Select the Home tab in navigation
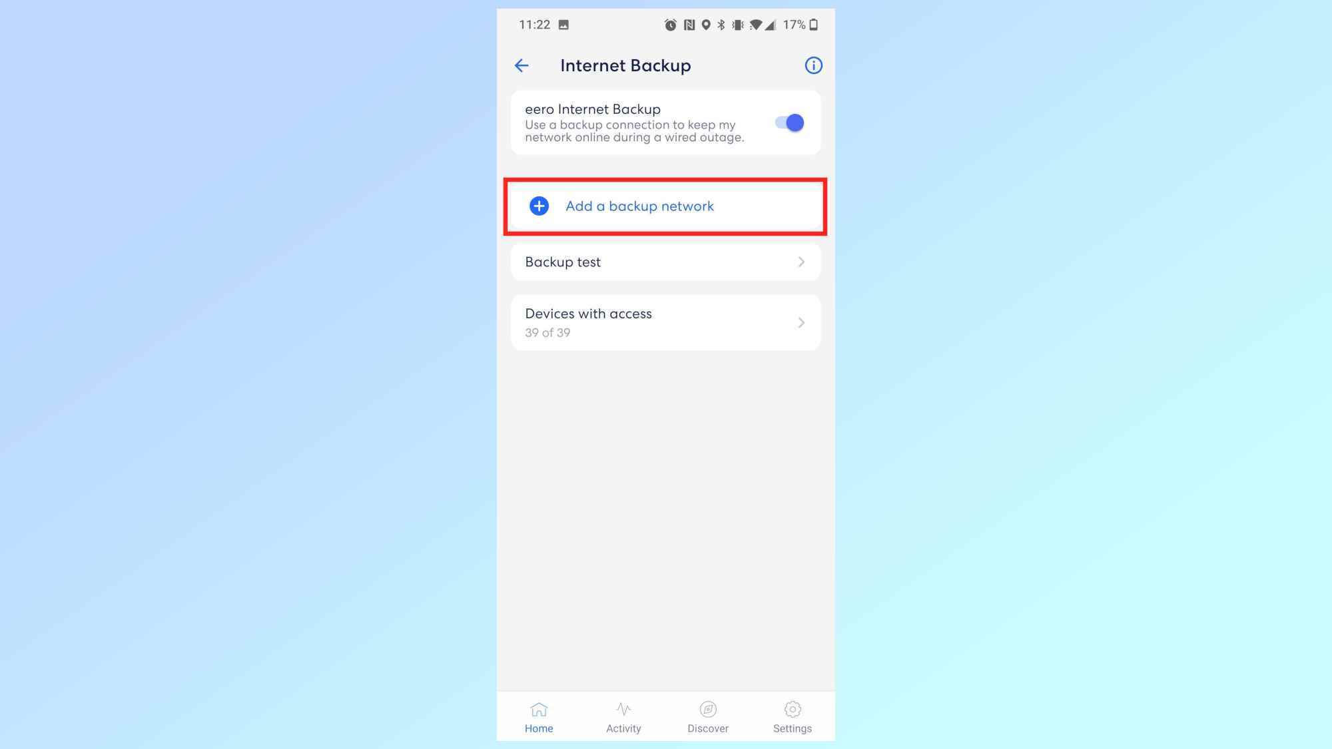 [539, 716]
